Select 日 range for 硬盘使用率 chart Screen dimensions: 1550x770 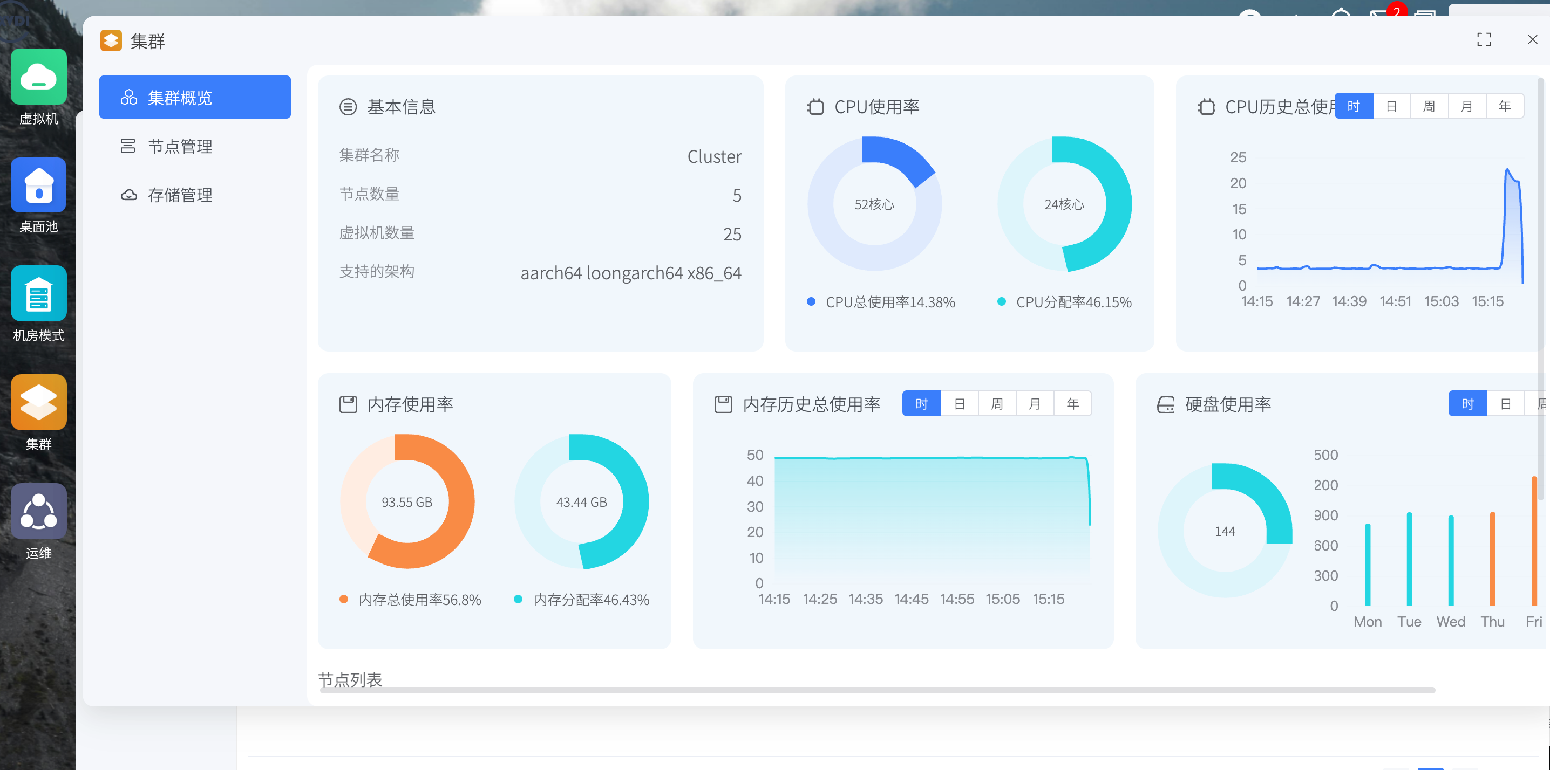pyautogui.click(x=1506, y=404)
